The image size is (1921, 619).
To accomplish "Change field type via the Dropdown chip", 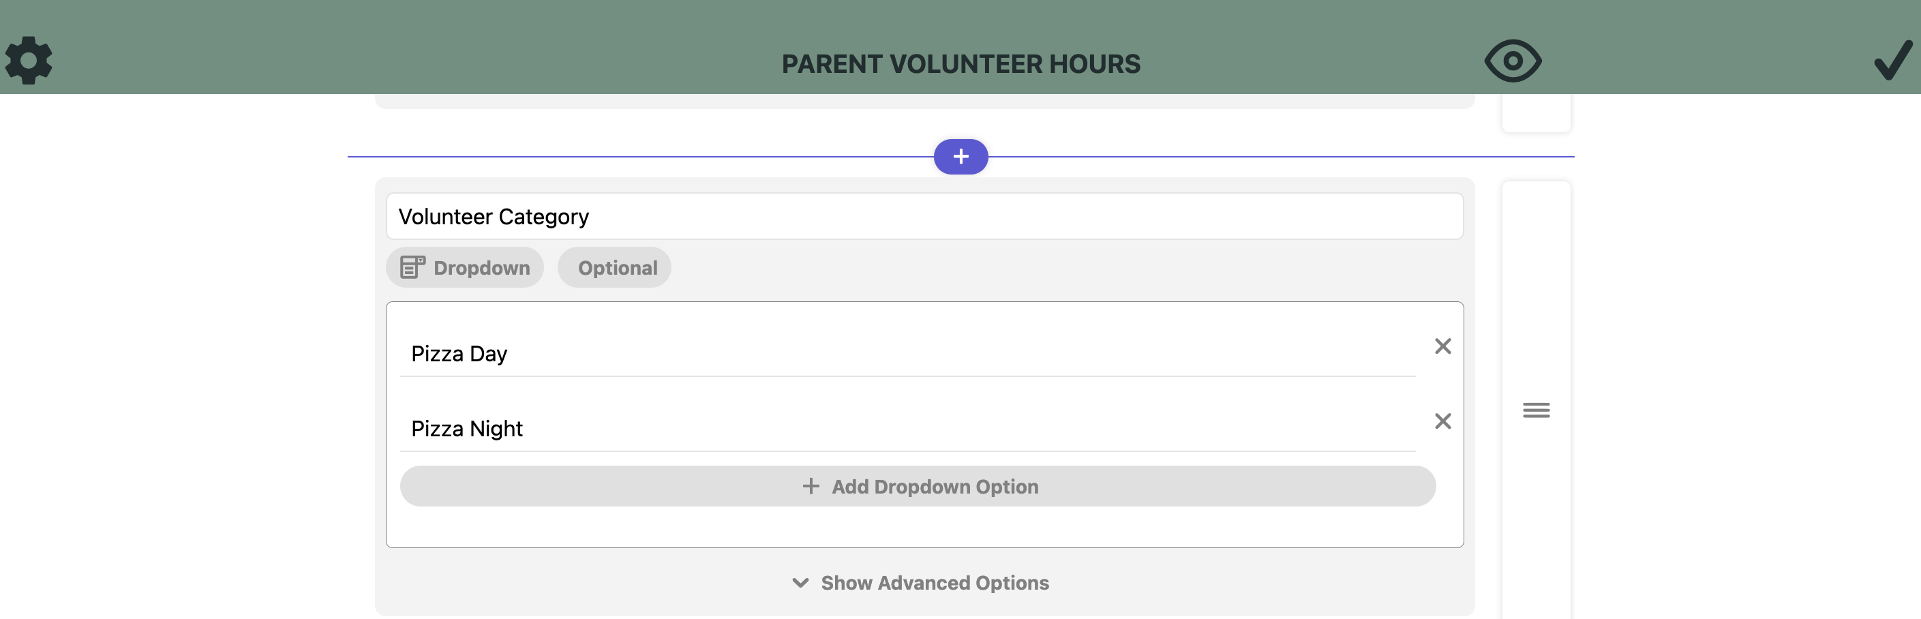I will 465,268.
